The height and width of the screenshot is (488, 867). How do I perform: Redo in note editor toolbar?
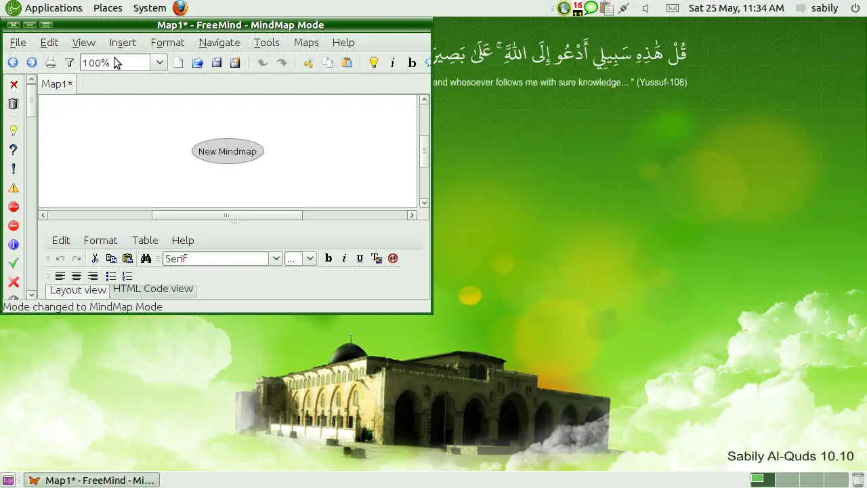coord(77,258)
